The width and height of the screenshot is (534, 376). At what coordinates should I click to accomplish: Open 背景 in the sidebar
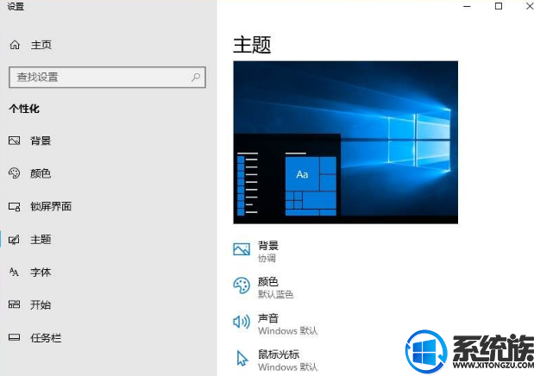[41, 141]
